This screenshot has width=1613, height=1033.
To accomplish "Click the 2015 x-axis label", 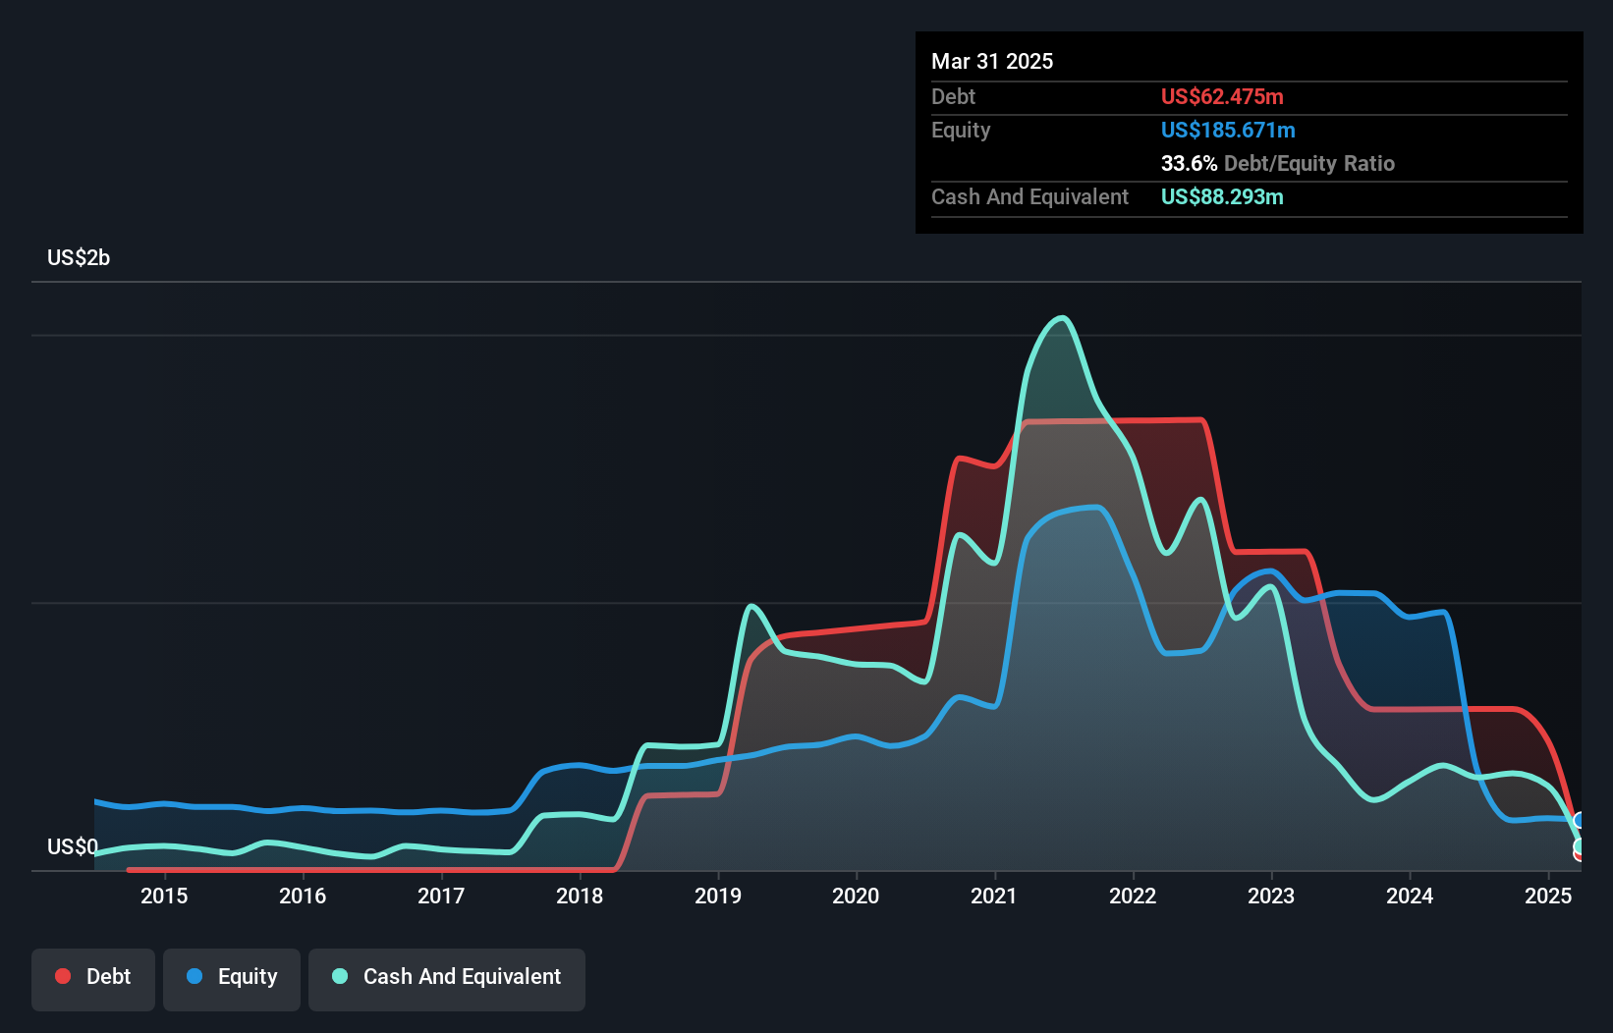I will tap(164, 896).
